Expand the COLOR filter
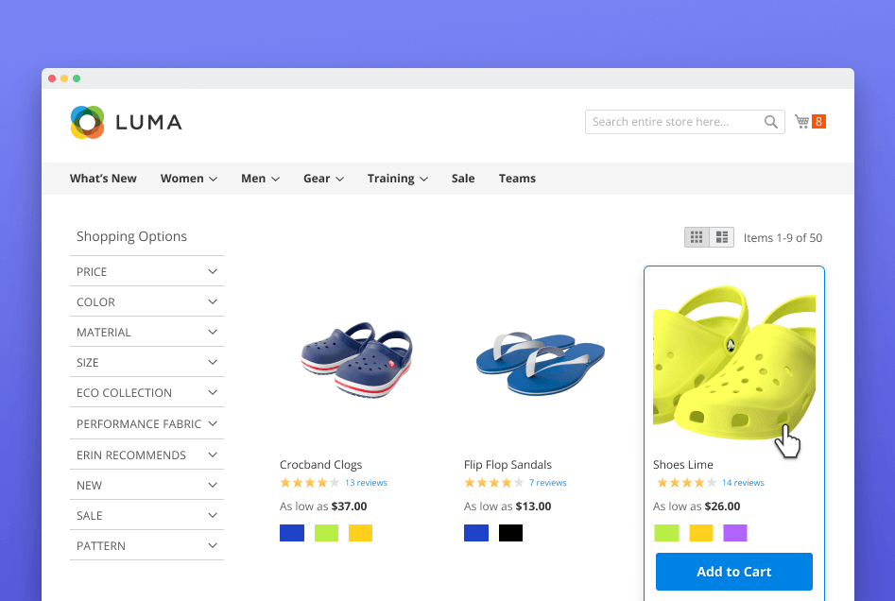Screen dimensions: 895x601 [x=146, y=301]
